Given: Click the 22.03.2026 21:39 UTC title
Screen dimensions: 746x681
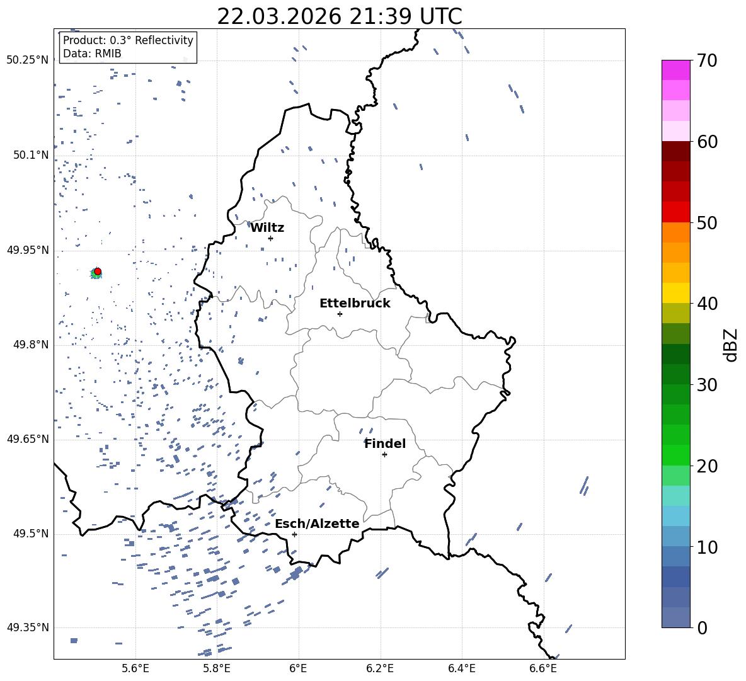Looking at the screenshot, I should [x=340, y=16].
